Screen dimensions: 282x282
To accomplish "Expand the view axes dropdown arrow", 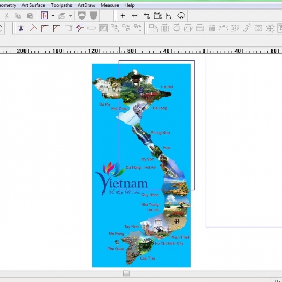I will [53, 16].
